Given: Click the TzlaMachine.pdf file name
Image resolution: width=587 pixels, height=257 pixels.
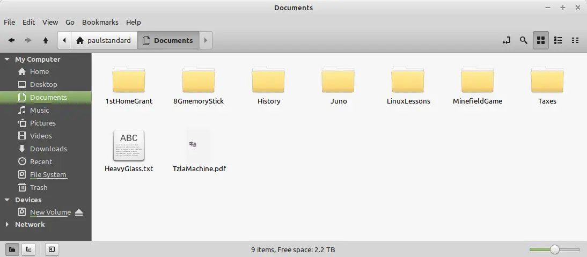Looking at the screenshot, I should (199, 168).
